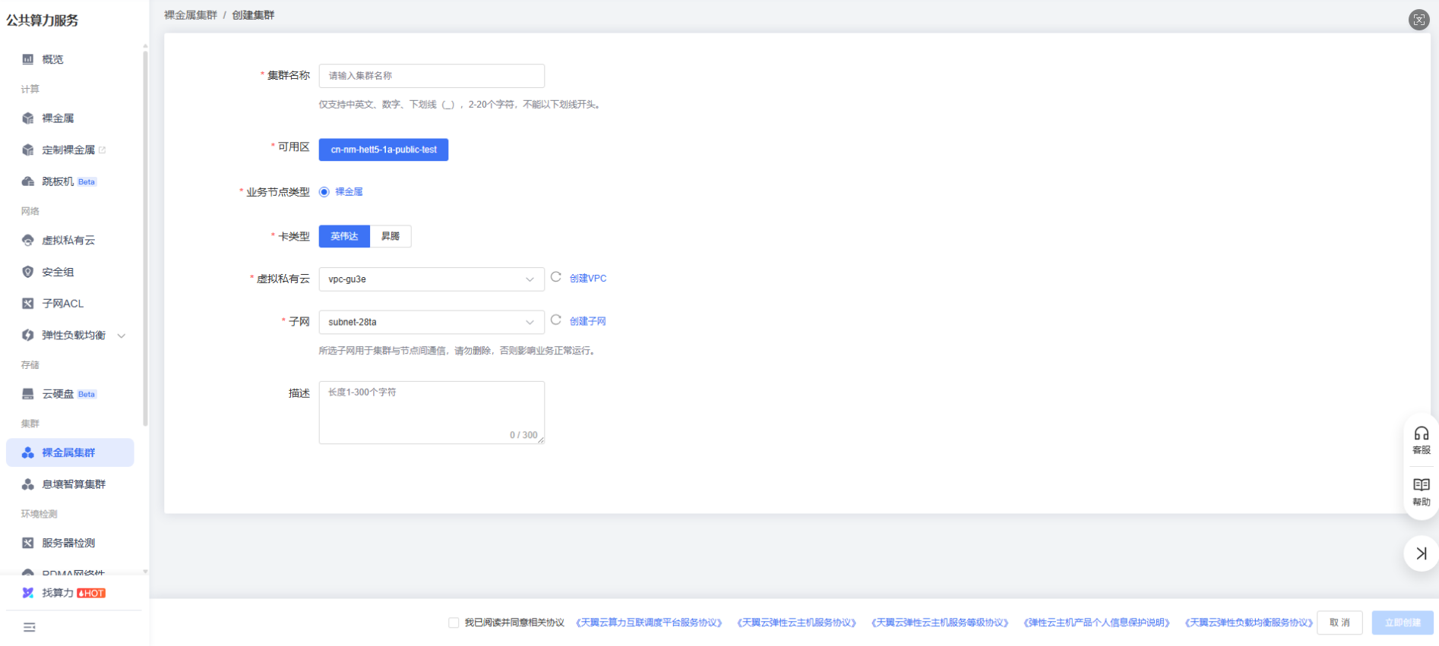
Task: Switch card type to 昇腾
Action: click(x=391, y=236)
